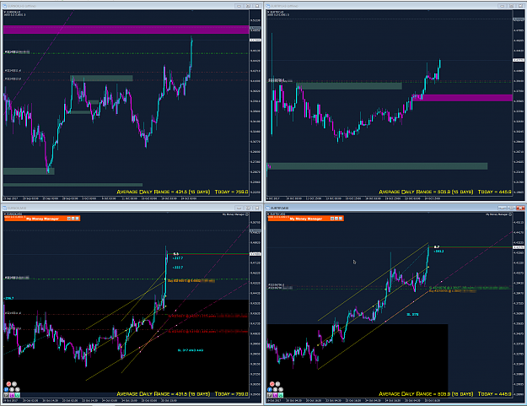Click the last gray circle in the P row, EURTRY M30

pos(281,389)
